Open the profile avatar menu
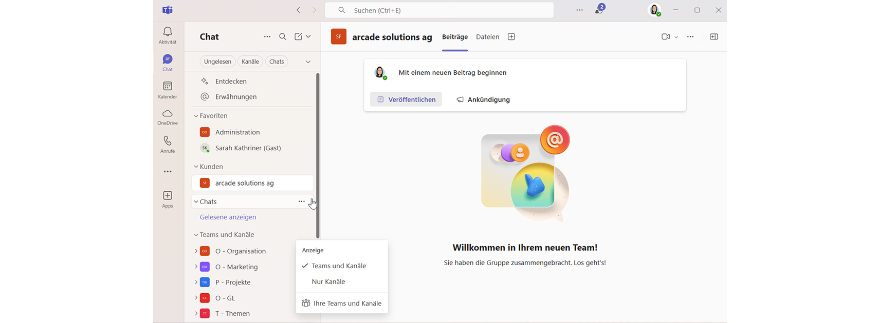This screenshot has width=879, height=323. pyautogui.click(x=655, y=10)
